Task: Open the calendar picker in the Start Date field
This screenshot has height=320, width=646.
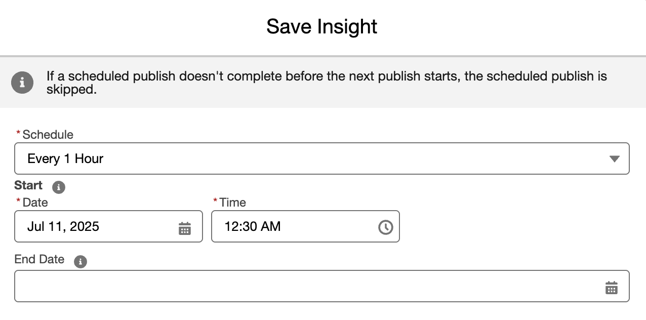Action: 185,228
